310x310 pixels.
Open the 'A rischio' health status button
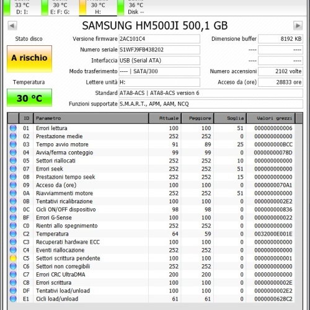click(x=29, y=59)
